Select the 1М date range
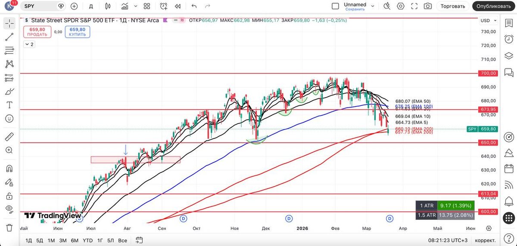 pyautogui.click(x=51, y=240)
